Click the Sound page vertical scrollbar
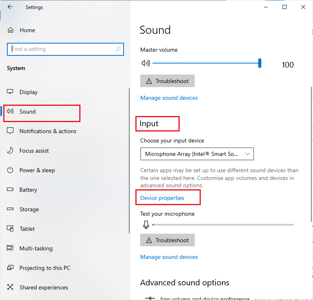The height and width of the screenshot is (300, 313). pyautogui.click(x=311, y=154)
